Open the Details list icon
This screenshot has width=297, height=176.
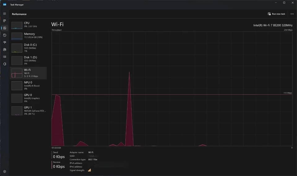coord(5,57)
